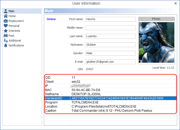The width and height of the screenshot is (180, 130).
Task: Click the Additional person-plus icon
Action: coord(6,40)
